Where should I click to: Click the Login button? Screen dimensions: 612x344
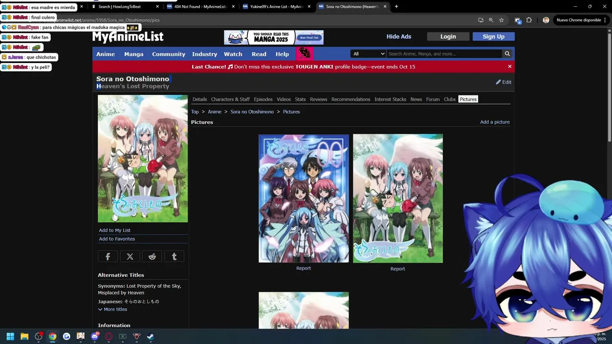pyautogui.click(x=448, y=37)
